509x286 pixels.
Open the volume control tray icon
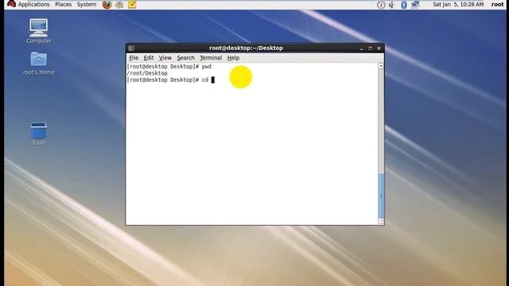pos(392,5)
